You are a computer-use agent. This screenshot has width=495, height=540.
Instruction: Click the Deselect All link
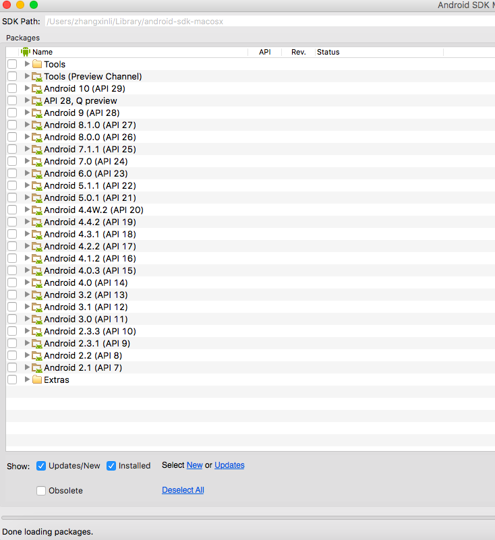coord(183,490)
